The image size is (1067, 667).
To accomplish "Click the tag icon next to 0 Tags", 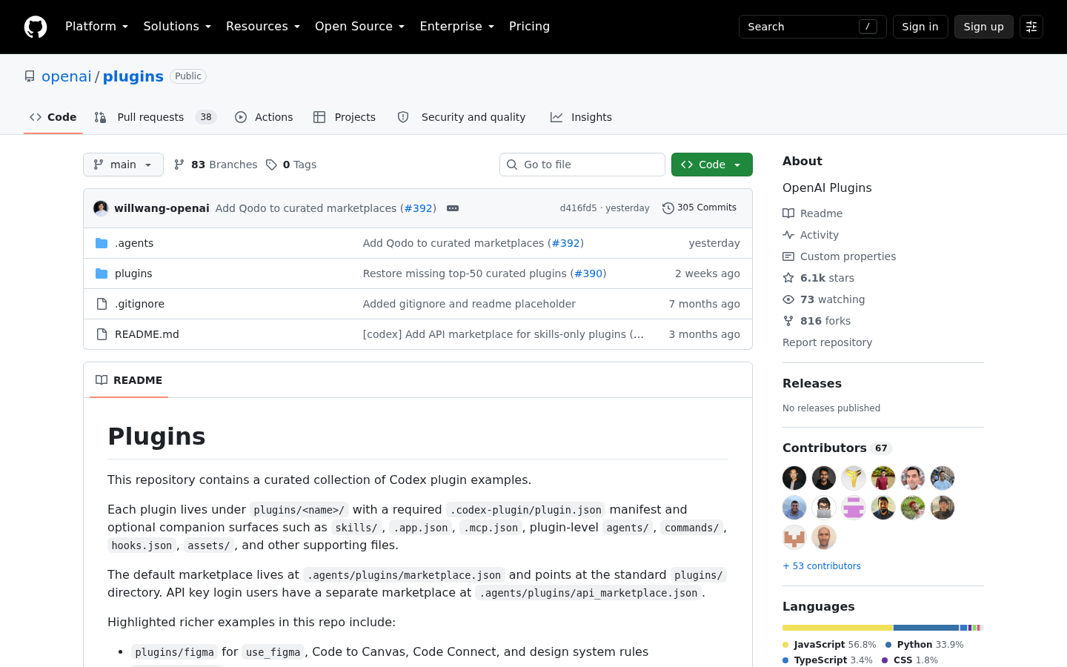I will click(272, 165).
